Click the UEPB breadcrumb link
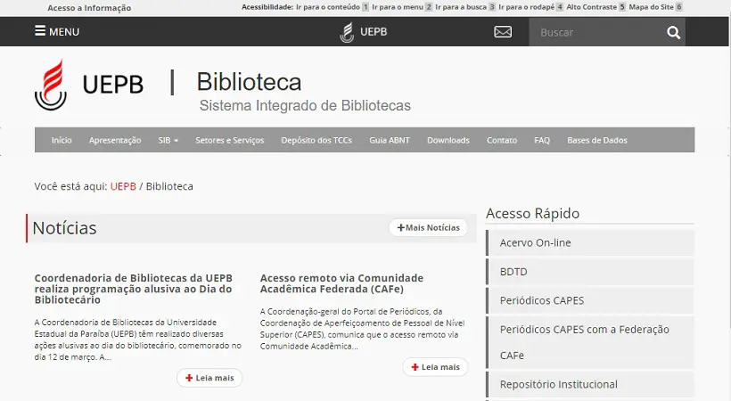The width and height of the screenshot is (731, 401). click(x=123, y=186)
